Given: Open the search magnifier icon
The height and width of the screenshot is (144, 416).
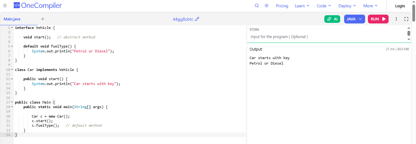Looking at the screenshot, I should [x=257, y=6].
